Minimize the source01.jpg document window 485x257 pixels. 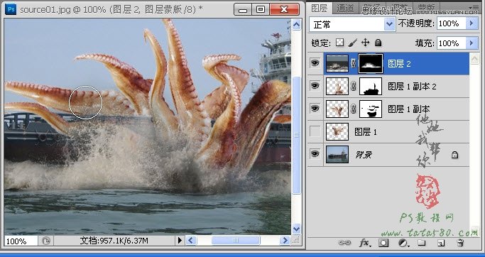click(x=243, y=9)
